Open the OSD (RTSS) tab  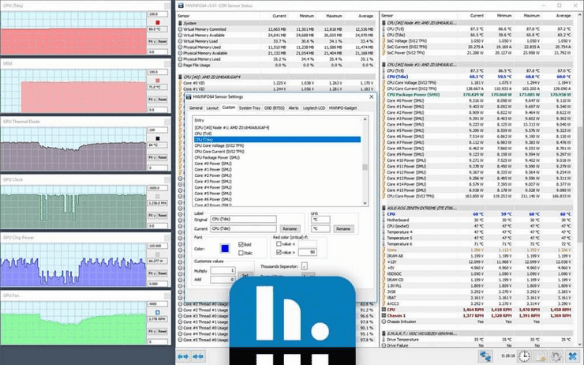pos(275,108)
